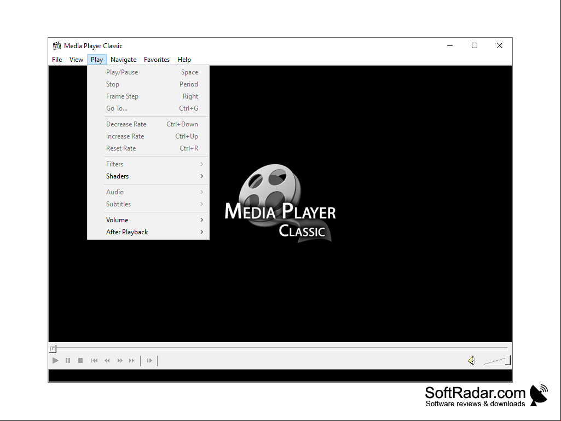561x421 pixels.
Task: Expand the After Playback submenu
Action: point(148,232)
